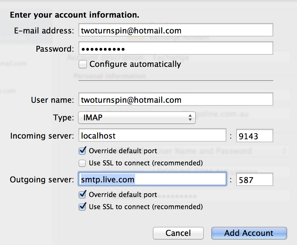Uncheck Override default port under Outgoing server
297x245 pixels.
[82, 195]
